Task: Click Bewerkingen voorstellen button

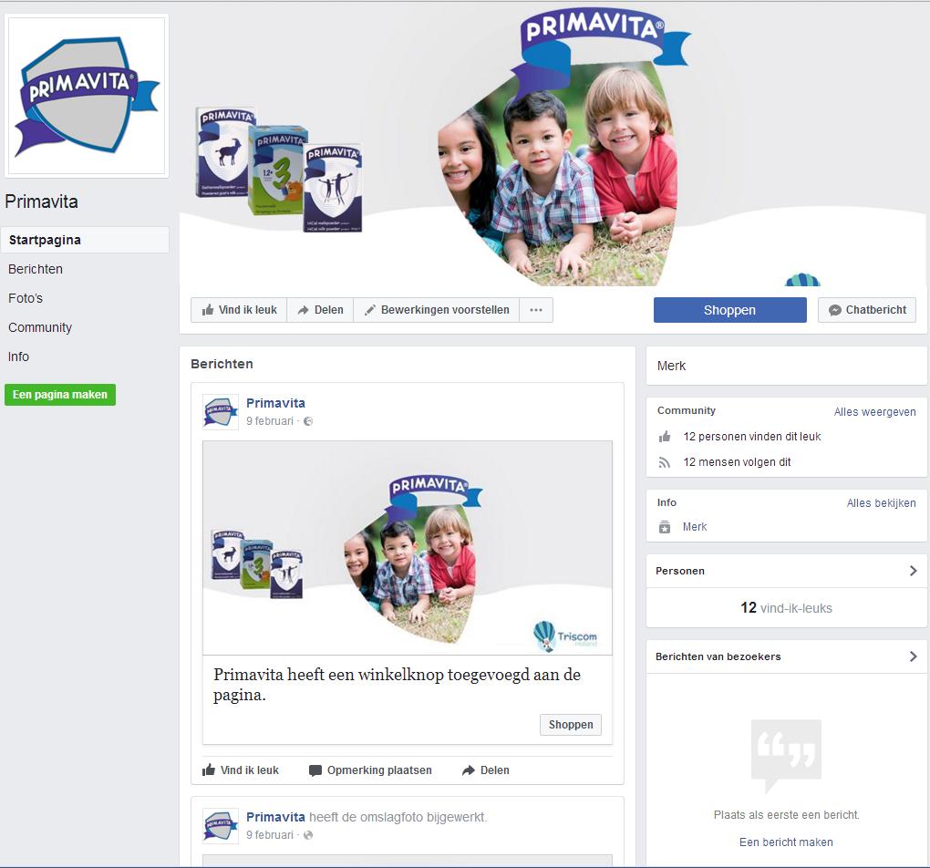Action: point(437,310)
